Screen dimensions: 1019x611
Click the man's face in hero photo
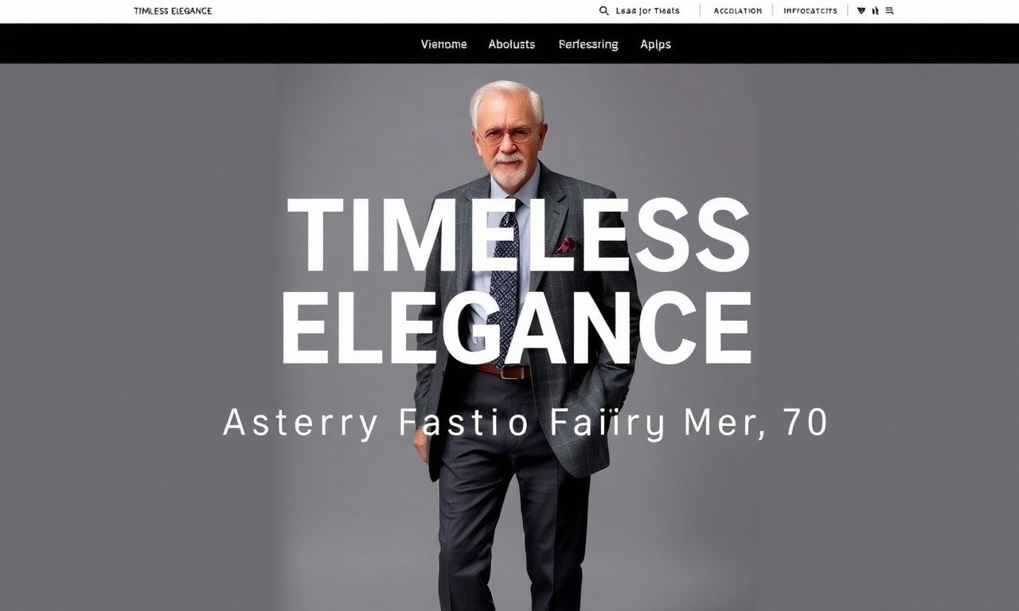point(508,141)
